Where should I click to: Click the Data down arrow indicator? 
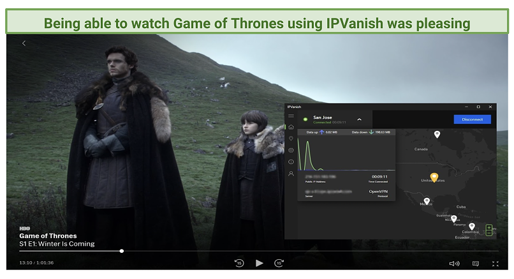371,132
